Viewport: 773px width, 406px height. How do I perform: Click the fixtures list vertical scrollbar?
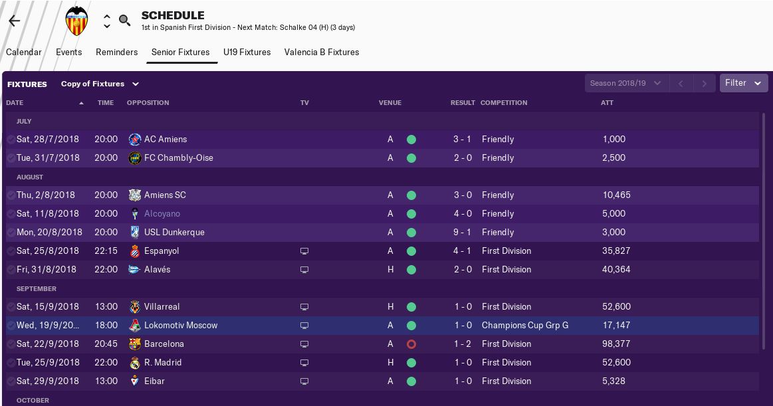(x=762, y=233)
